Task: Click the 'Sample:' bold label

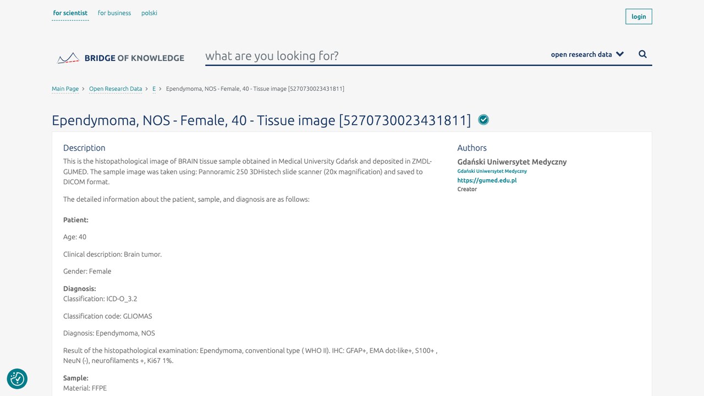Action: pyautogui.click(x=76, y=378)
